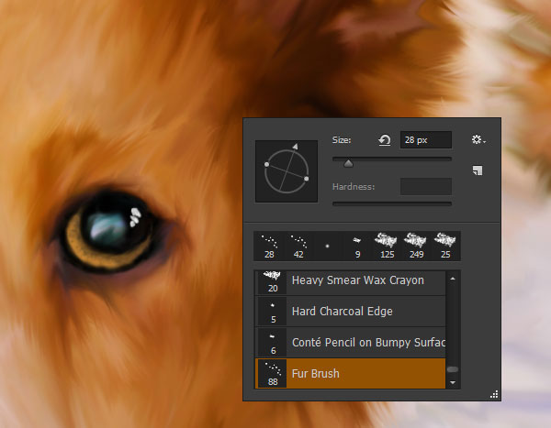Viewport: 551px width, 428px height.
Task: Select the recent brush sized 9
Action: [357, 247]
